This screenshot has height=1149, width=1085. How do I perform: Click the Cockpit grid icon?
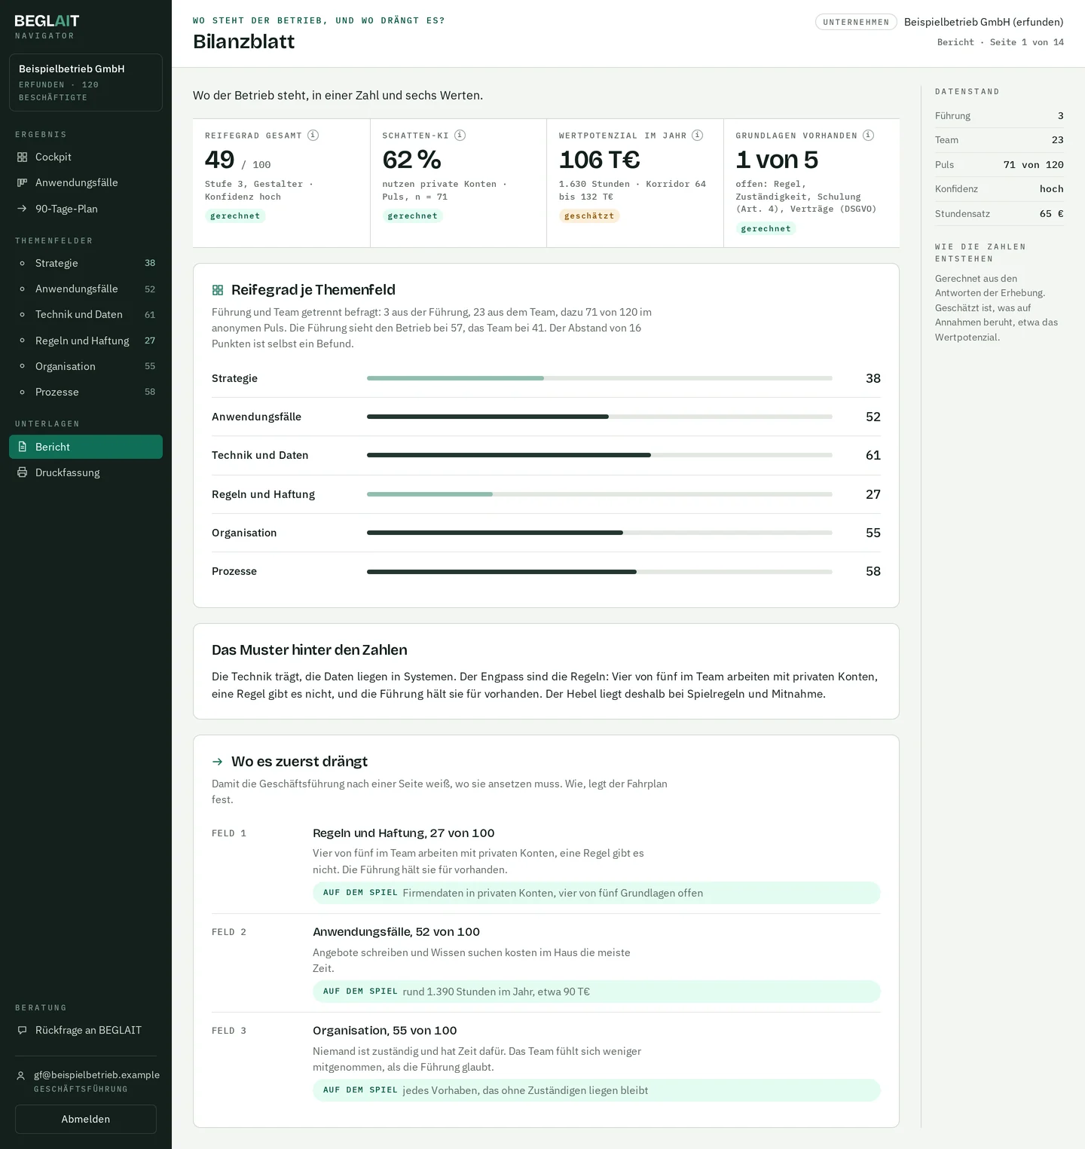(x=22, y=157)
